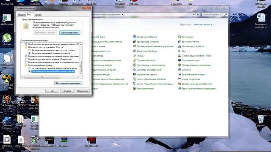Click the Восстановить умолчания button
The image size is (271, 152).
pyautogui.click(x=68, y=83)
